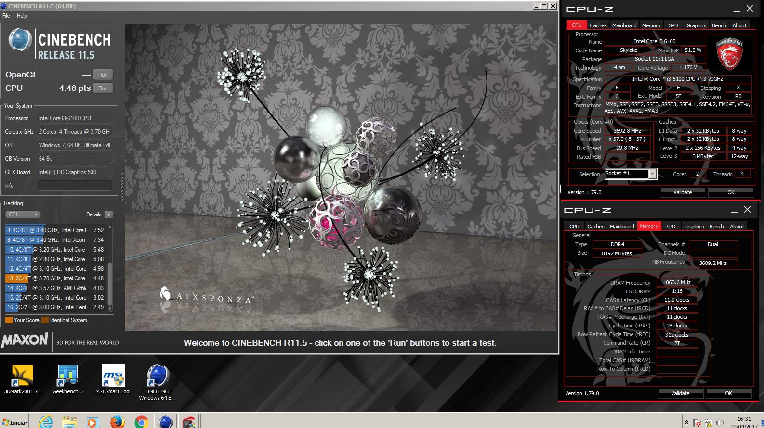Open Firefox from the taskbar
This screenshot has width=764, height=428.
click(x=117, y=422)
